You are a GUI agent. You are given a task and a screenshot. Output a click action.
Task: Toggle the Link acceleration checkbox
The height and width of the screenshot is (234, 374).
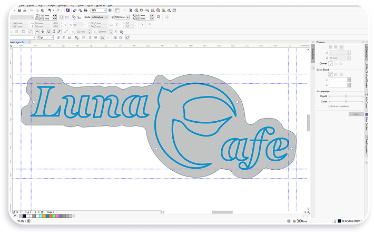(x=329, y=106)
